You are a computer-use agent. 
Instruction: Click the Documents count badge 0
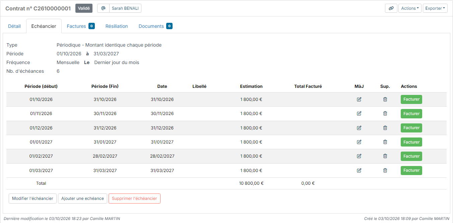click(169, 26)
